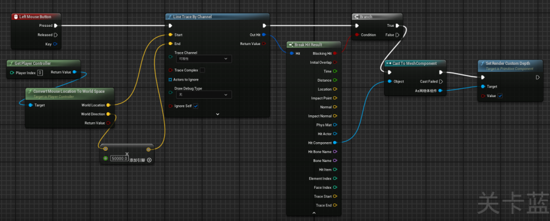Toggle the Set Render Custom Depth Value checkbox
The height and width of the screenshot is (221, 550).
click(501, 96)
